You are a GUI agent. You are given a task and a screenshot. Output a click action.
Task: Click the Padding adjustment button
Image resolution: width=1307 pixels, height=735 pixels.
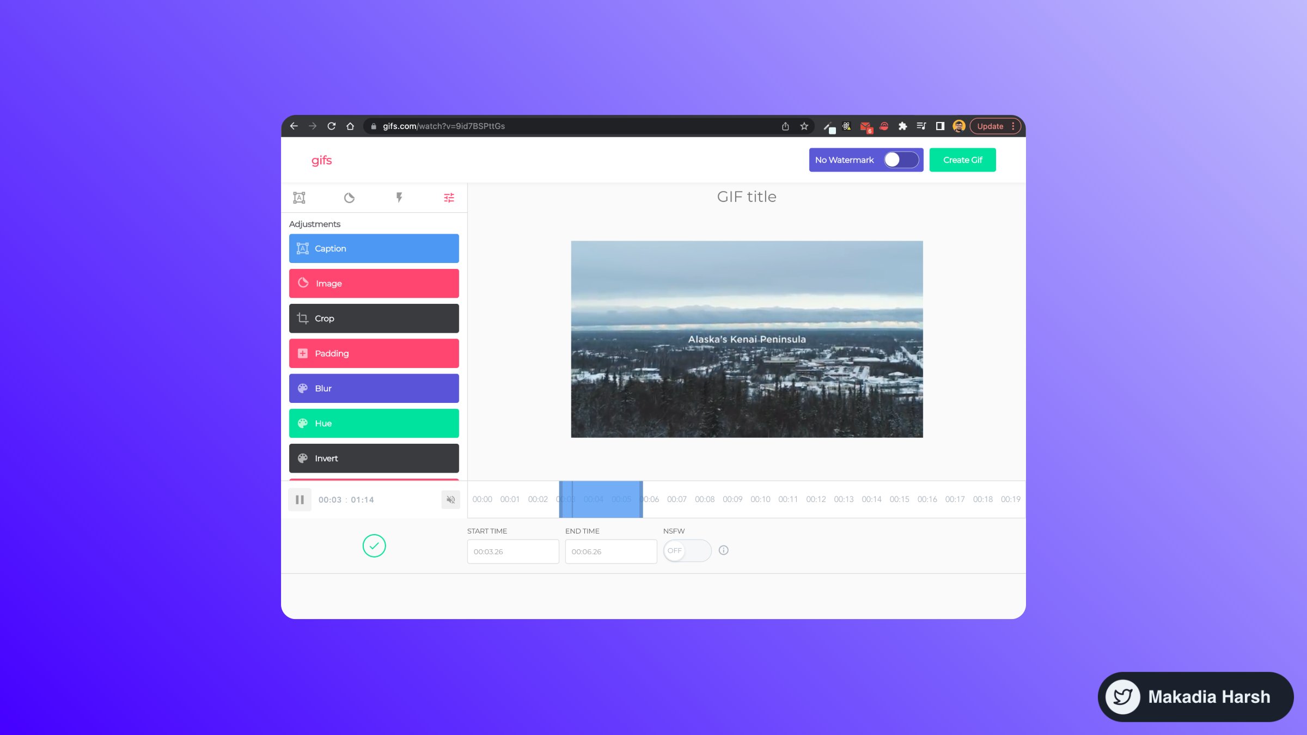click(374, 353)
